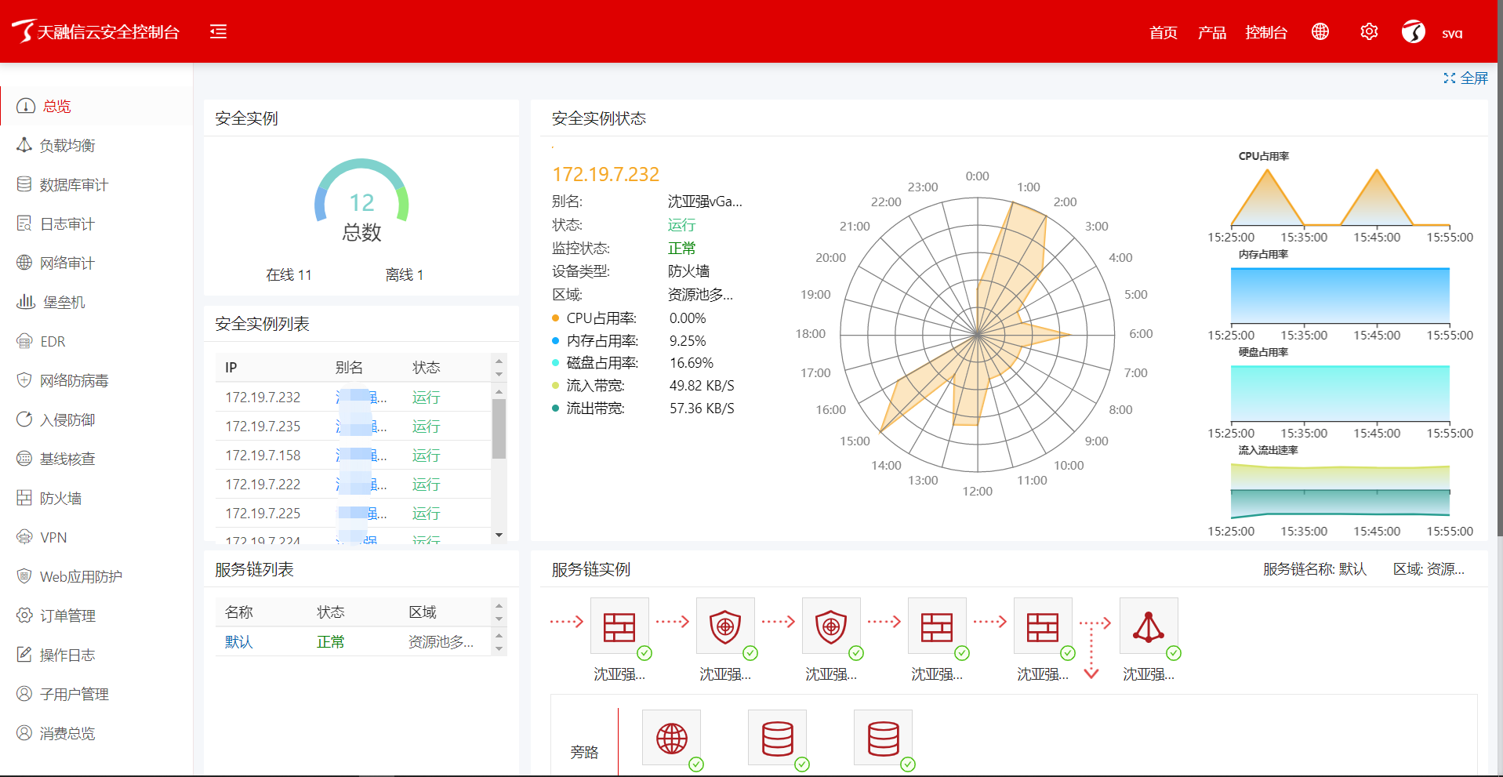Select the first firewall icon in service chain
1503x777 pixels.
pyautogui.click(x=619, y=626)
